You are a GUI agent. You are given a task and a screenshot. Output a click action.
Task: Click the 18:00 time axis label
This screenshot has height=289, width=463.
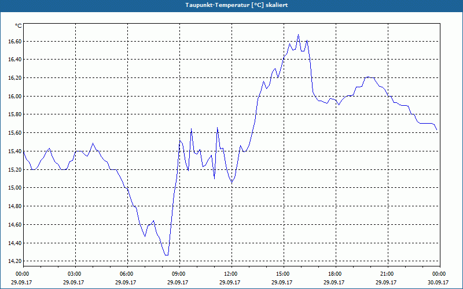coord(334,274)
